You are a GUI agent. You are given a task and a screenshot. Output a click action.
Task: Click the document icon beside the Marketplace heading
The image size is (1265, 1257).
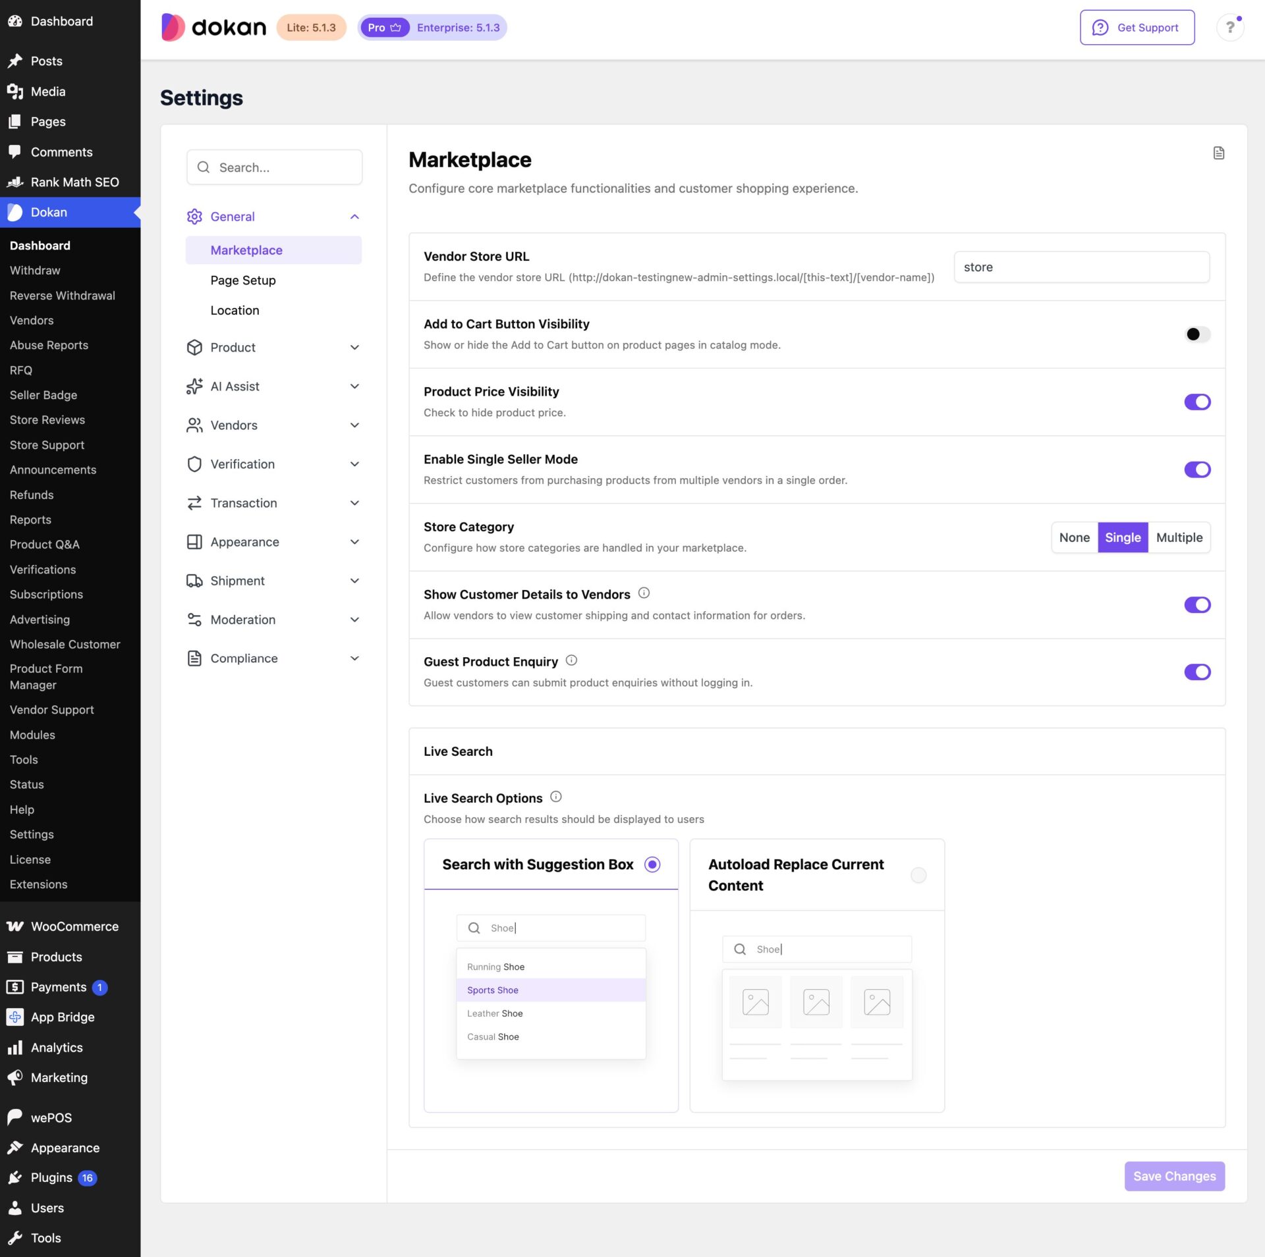(1218, 153)
